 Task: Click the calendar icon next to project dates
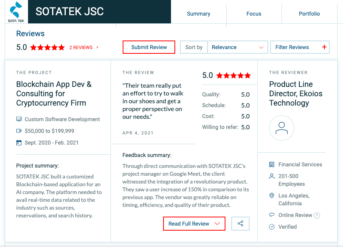[19, 143]
